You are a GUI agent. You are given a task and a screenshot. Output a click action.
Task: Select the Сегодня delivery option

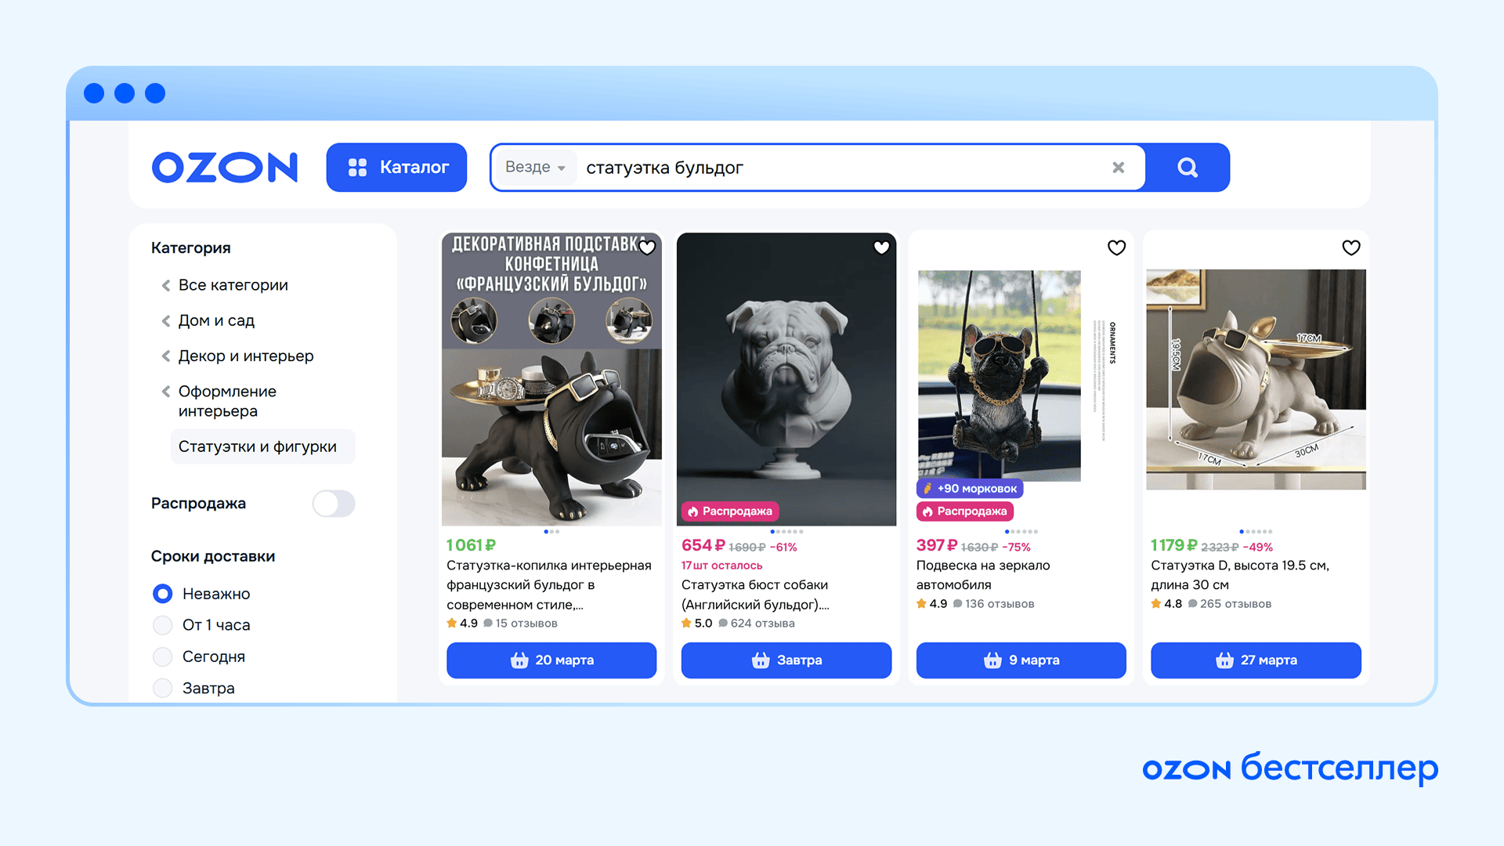[x=162, y=656]
